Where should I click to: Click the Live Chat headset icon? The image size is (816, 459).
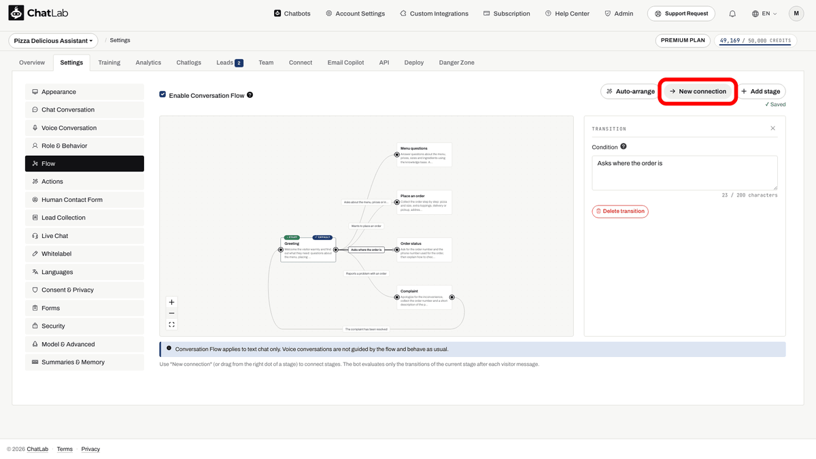tap(35, 236)
